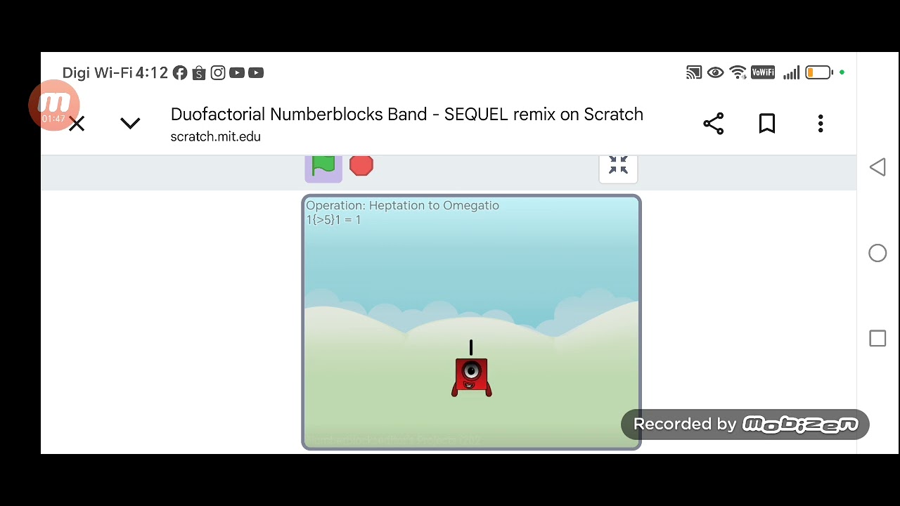Tap the Android home circle

tap(877, 253)
